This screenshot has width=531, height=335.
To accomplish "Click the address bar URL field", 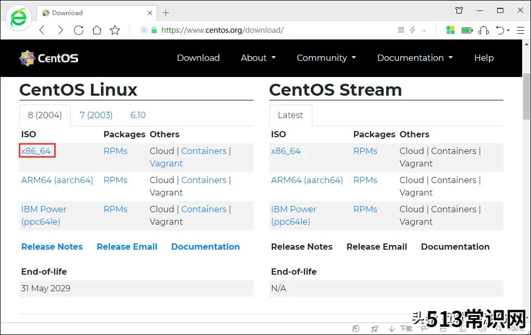I will [222, 30].
